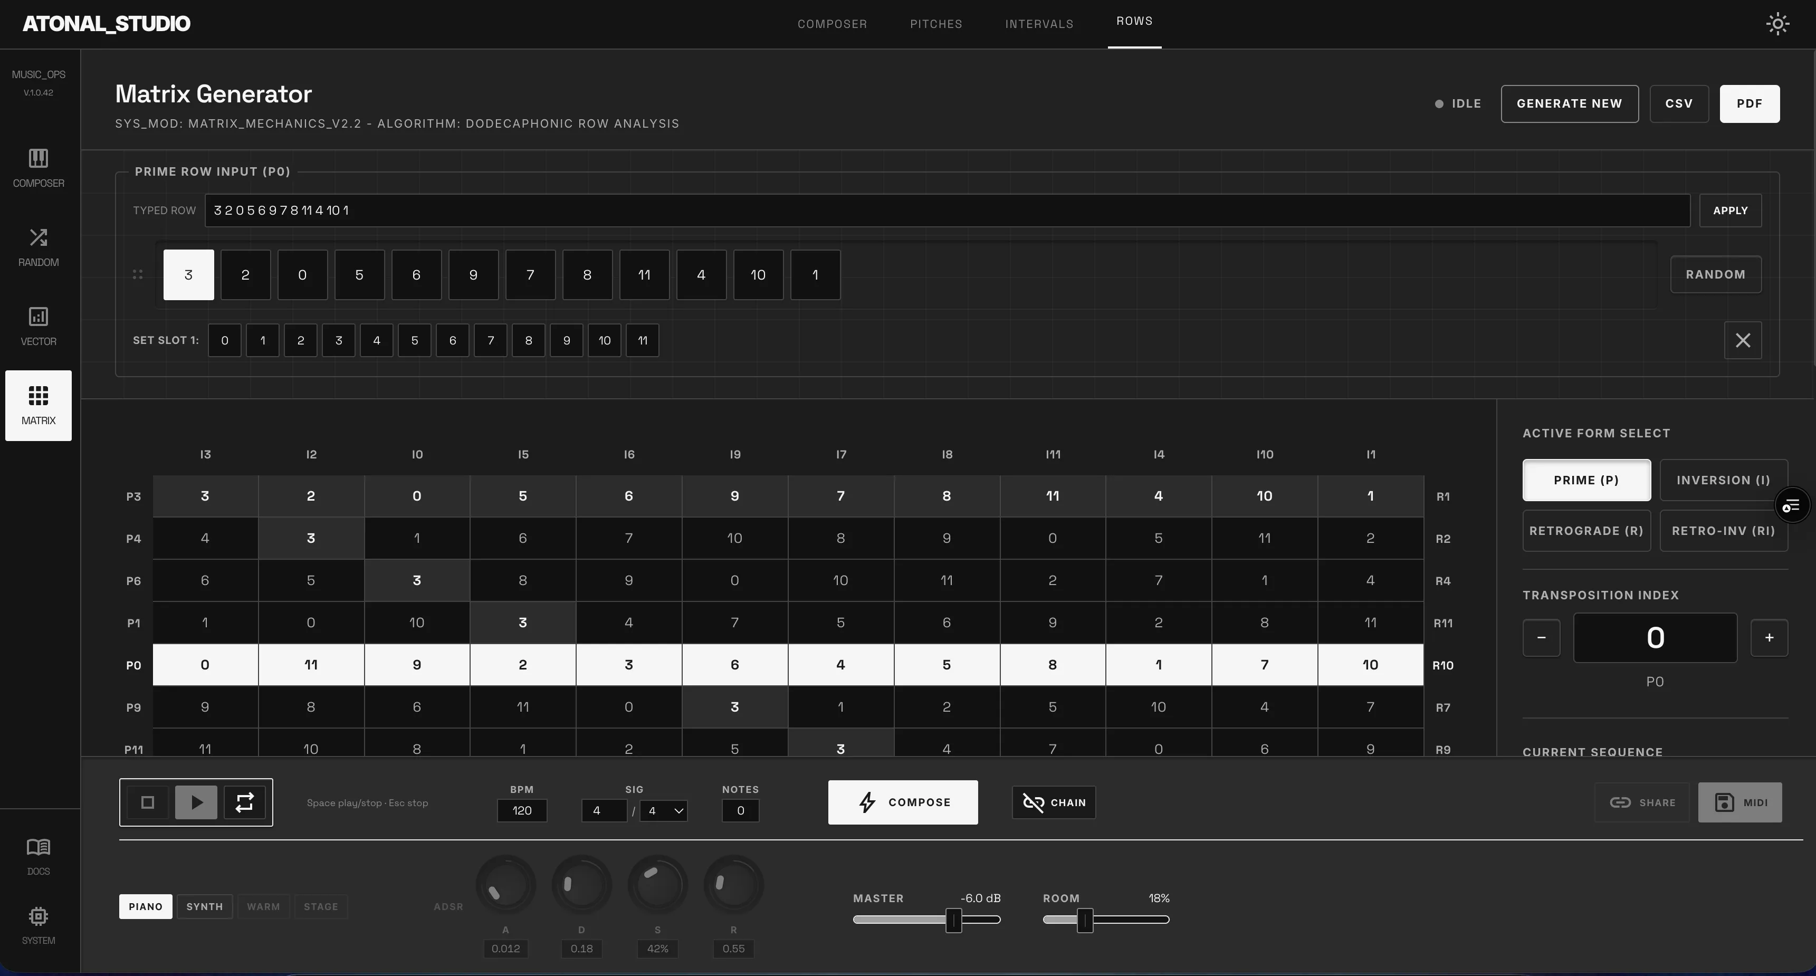Click the Apply button
1816x976 pixels.
pos(1730,210)
